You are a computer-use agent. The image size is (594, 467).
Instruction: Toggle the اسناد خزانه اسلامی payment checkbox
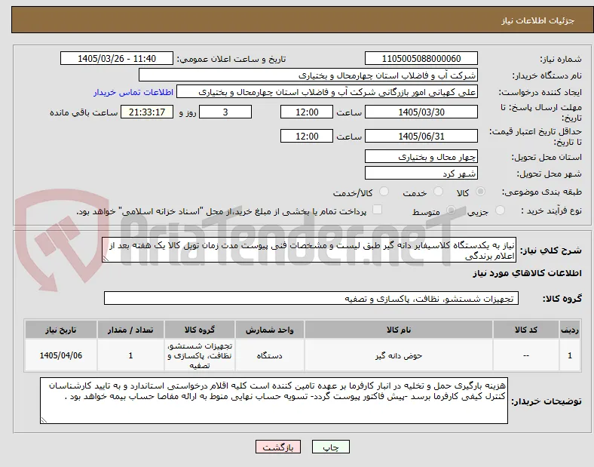(x=378, y=210)
